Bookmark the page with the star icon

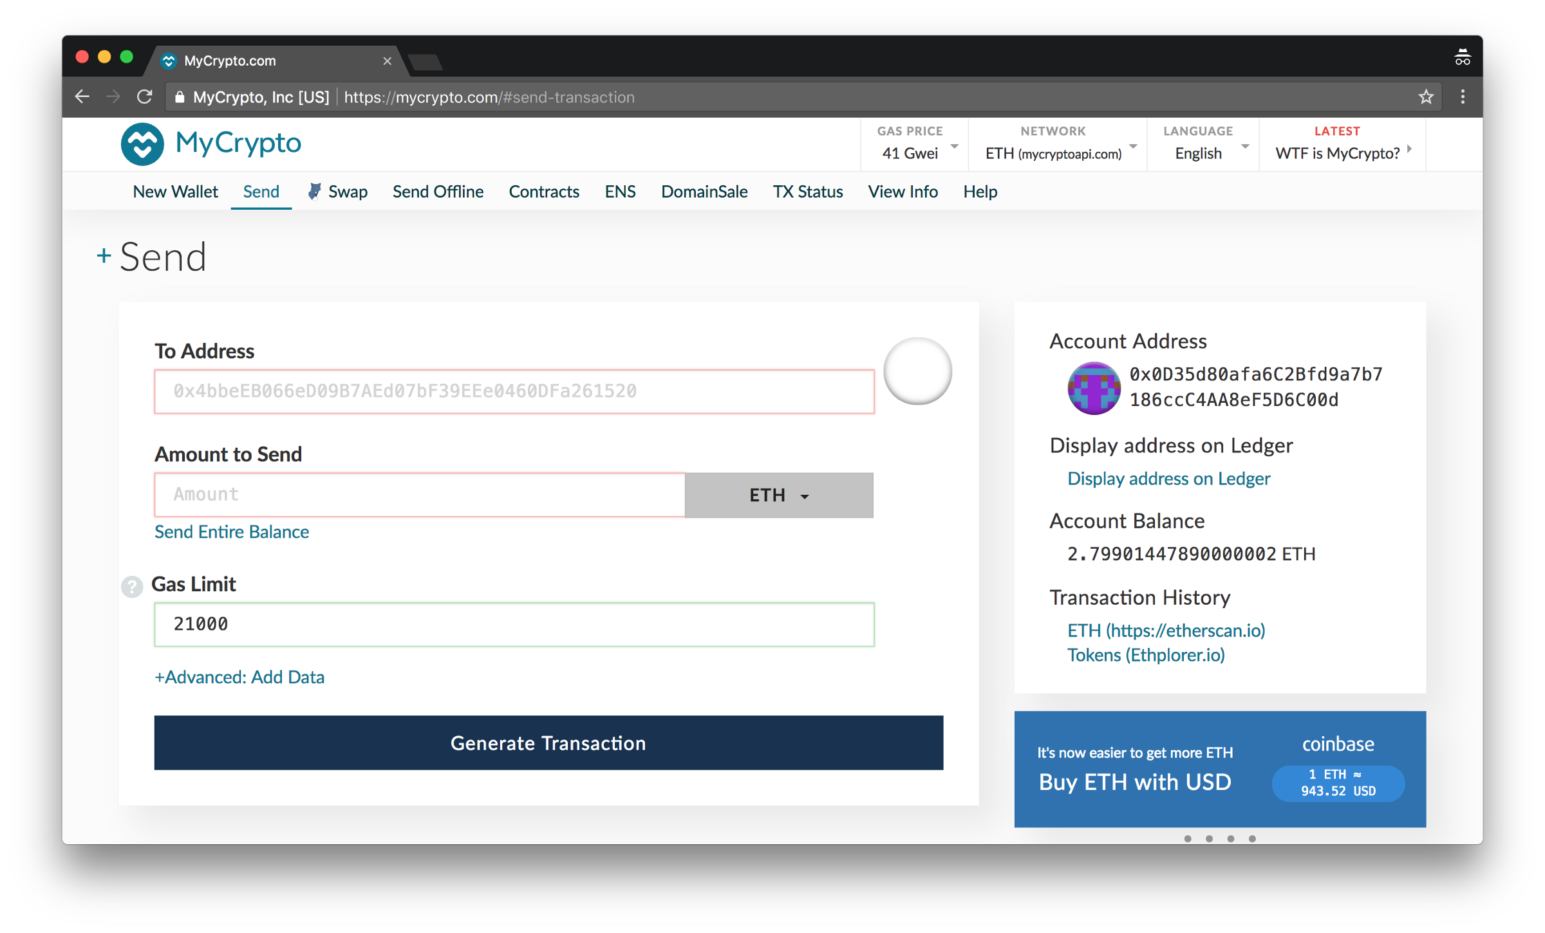pos(1426,97)
